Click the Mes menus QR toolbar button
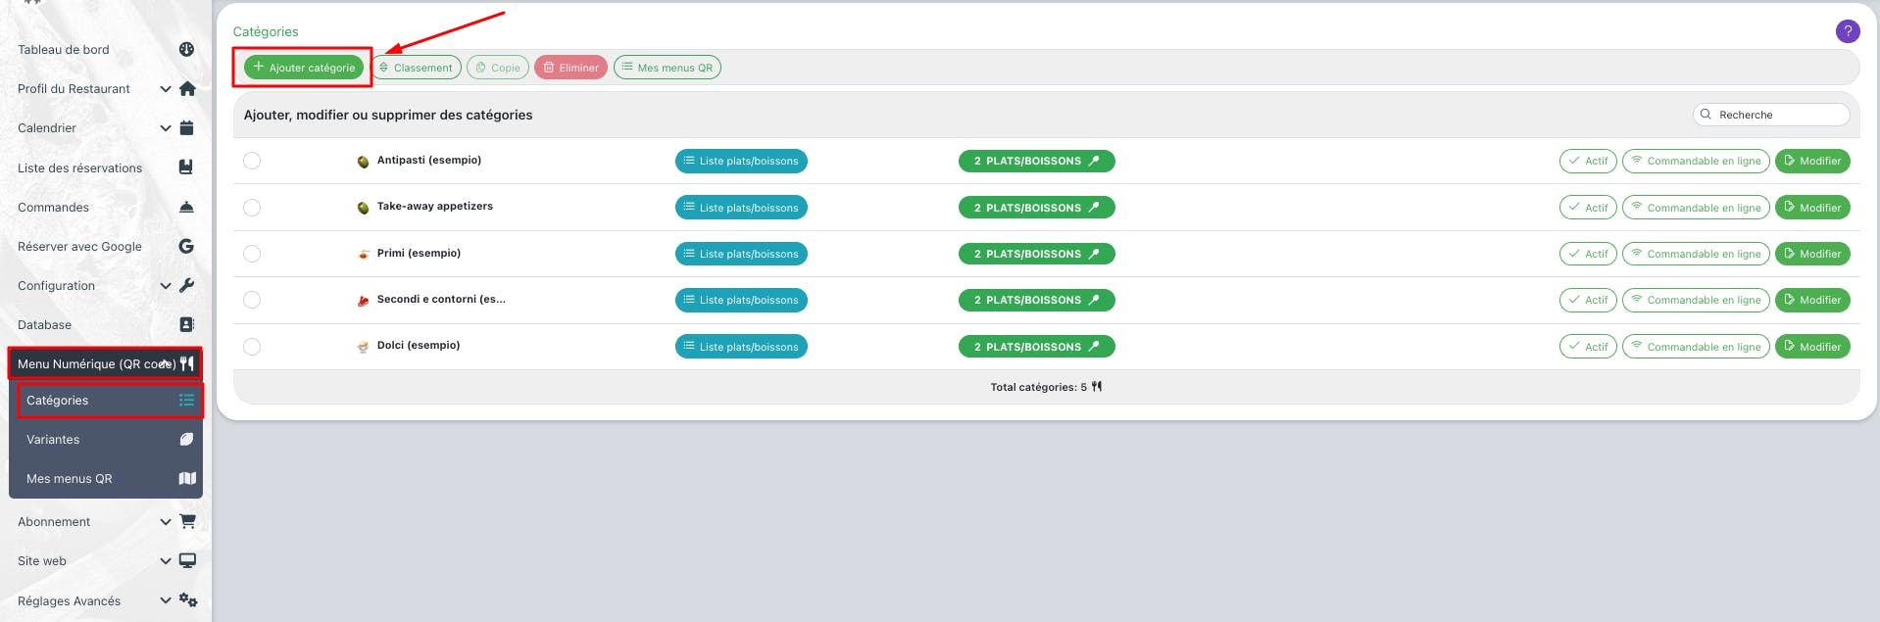This screenshot has width=1880, height=622. [x=668, y=68]
